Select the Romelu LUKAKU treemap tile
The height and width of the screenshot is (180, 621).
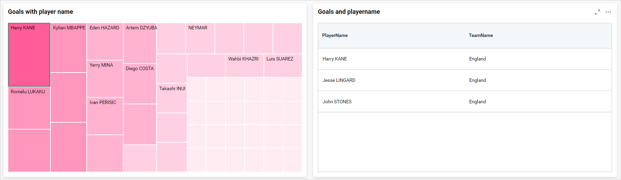click(x=29, y=108)
